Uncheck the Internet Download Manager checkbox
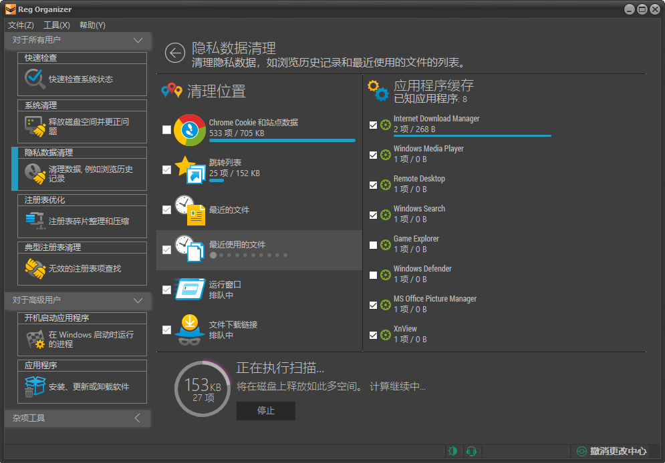The height and width of the screenshot is (463, 665). [373, 125]
